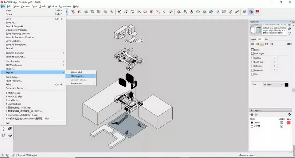Click the Add Layer plus icon
Viewport: 295px width, 158px height.
(252, 115)
